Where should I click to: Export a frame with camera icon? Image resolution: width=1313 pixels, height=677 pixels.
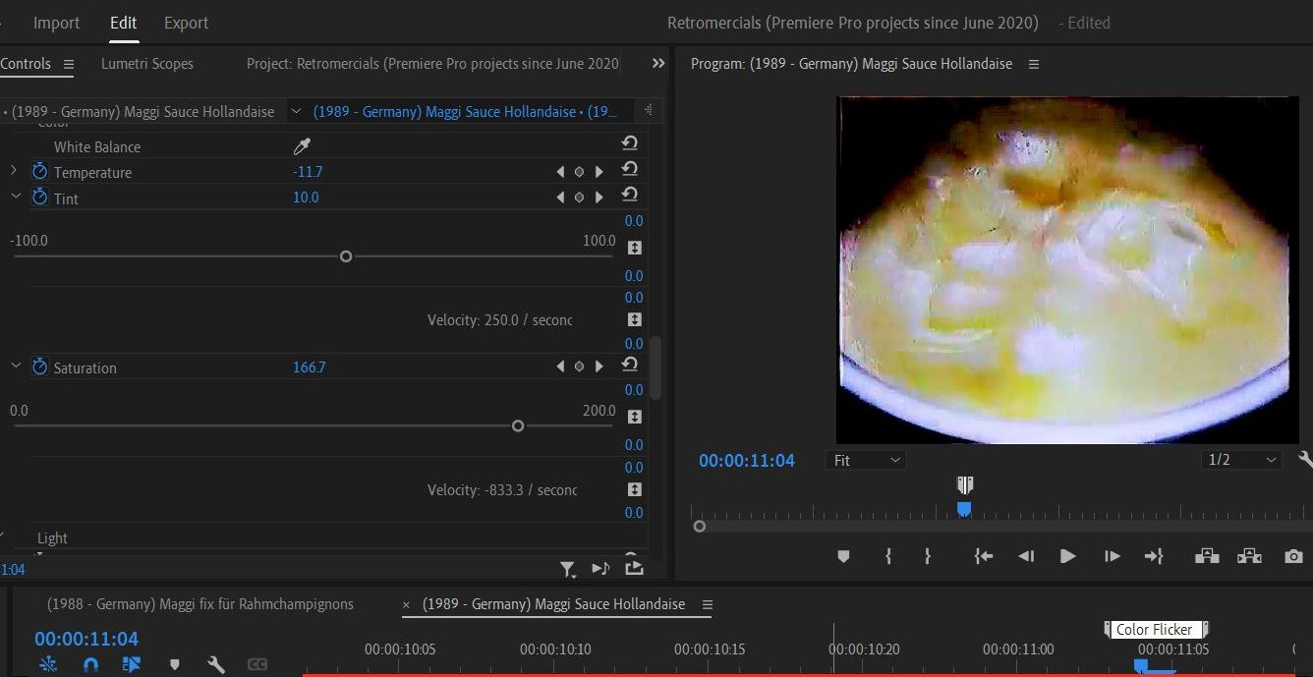pos(1293,556)
